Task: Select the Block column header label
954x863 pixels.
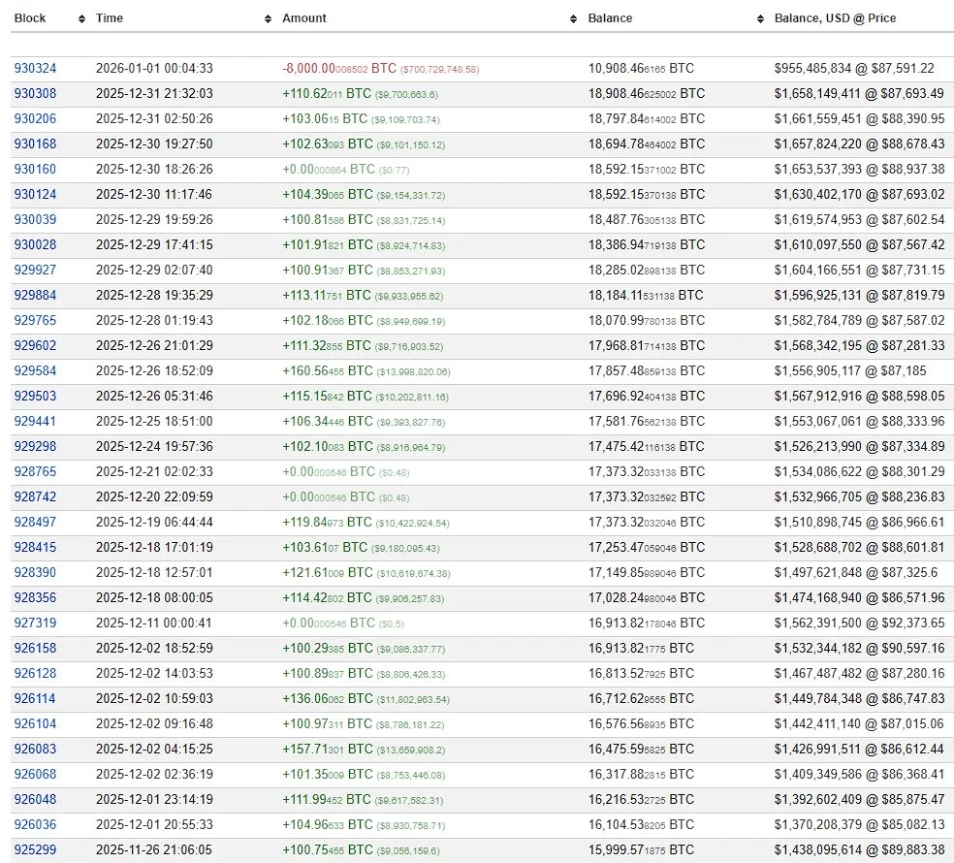Action: click(30, 17)
